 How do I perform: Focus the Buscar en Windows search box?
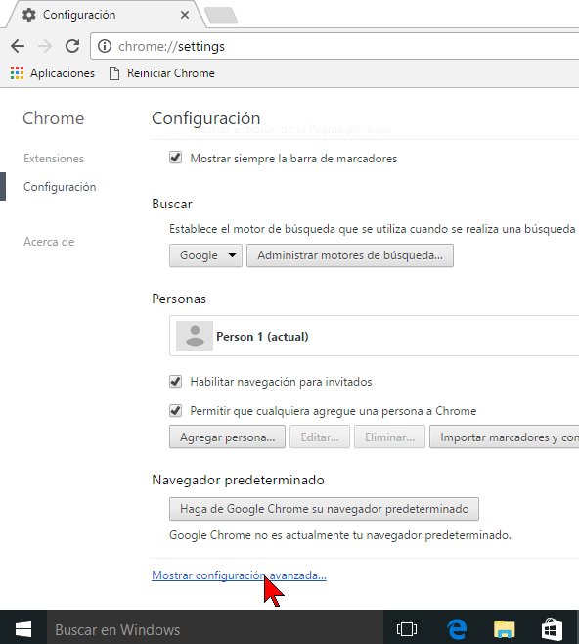(215, 629)
